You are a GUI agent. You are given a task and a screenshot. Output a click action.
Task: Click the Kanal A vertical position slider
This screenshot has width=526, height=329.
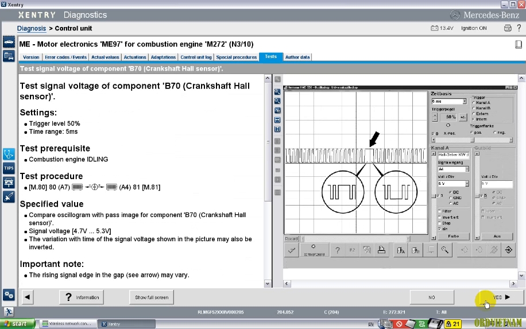(434, 196)
